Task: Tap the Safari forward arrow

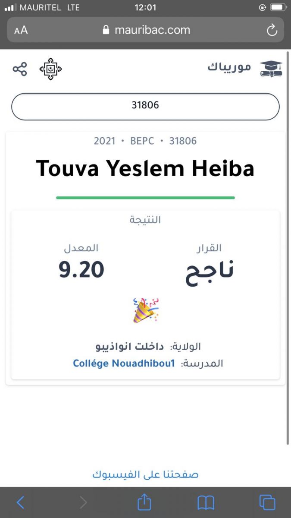Action: (83, 502)
